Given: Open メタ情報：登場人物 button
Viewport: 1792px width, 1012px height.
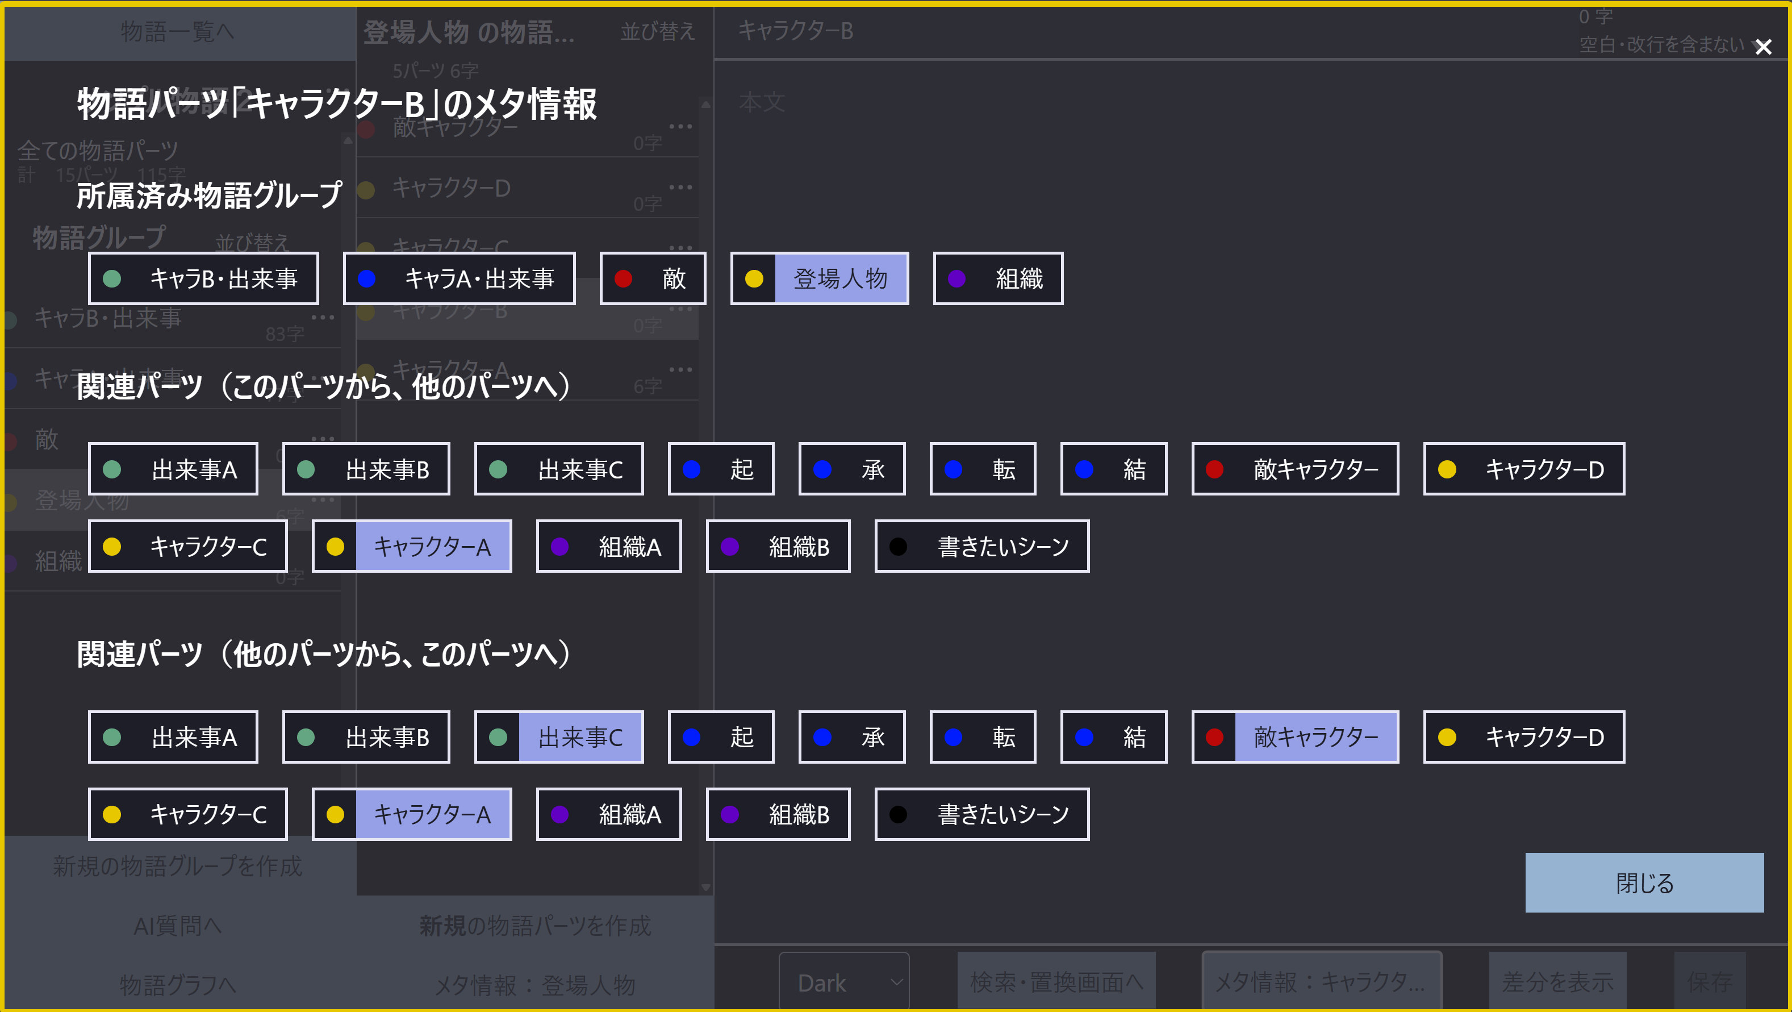Looking at the screenshot, I should coord(535,985).
